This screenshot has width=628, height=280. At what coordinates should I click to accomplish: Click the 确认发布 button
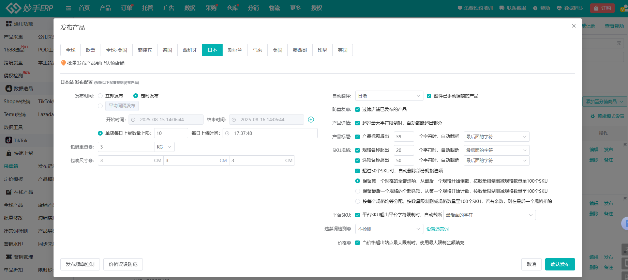pos(560,264)
